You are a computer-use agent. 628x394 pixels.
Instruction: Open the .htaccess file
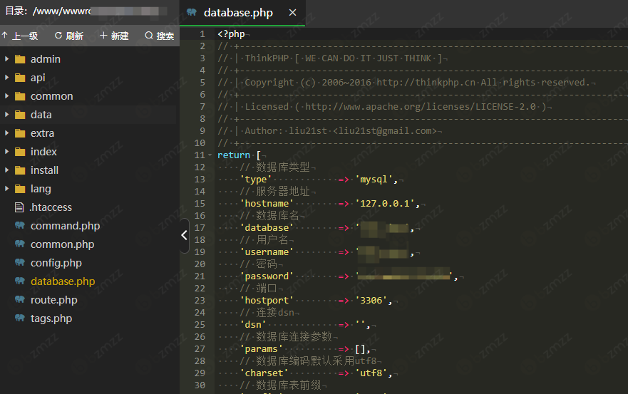(x=51, y=207)
